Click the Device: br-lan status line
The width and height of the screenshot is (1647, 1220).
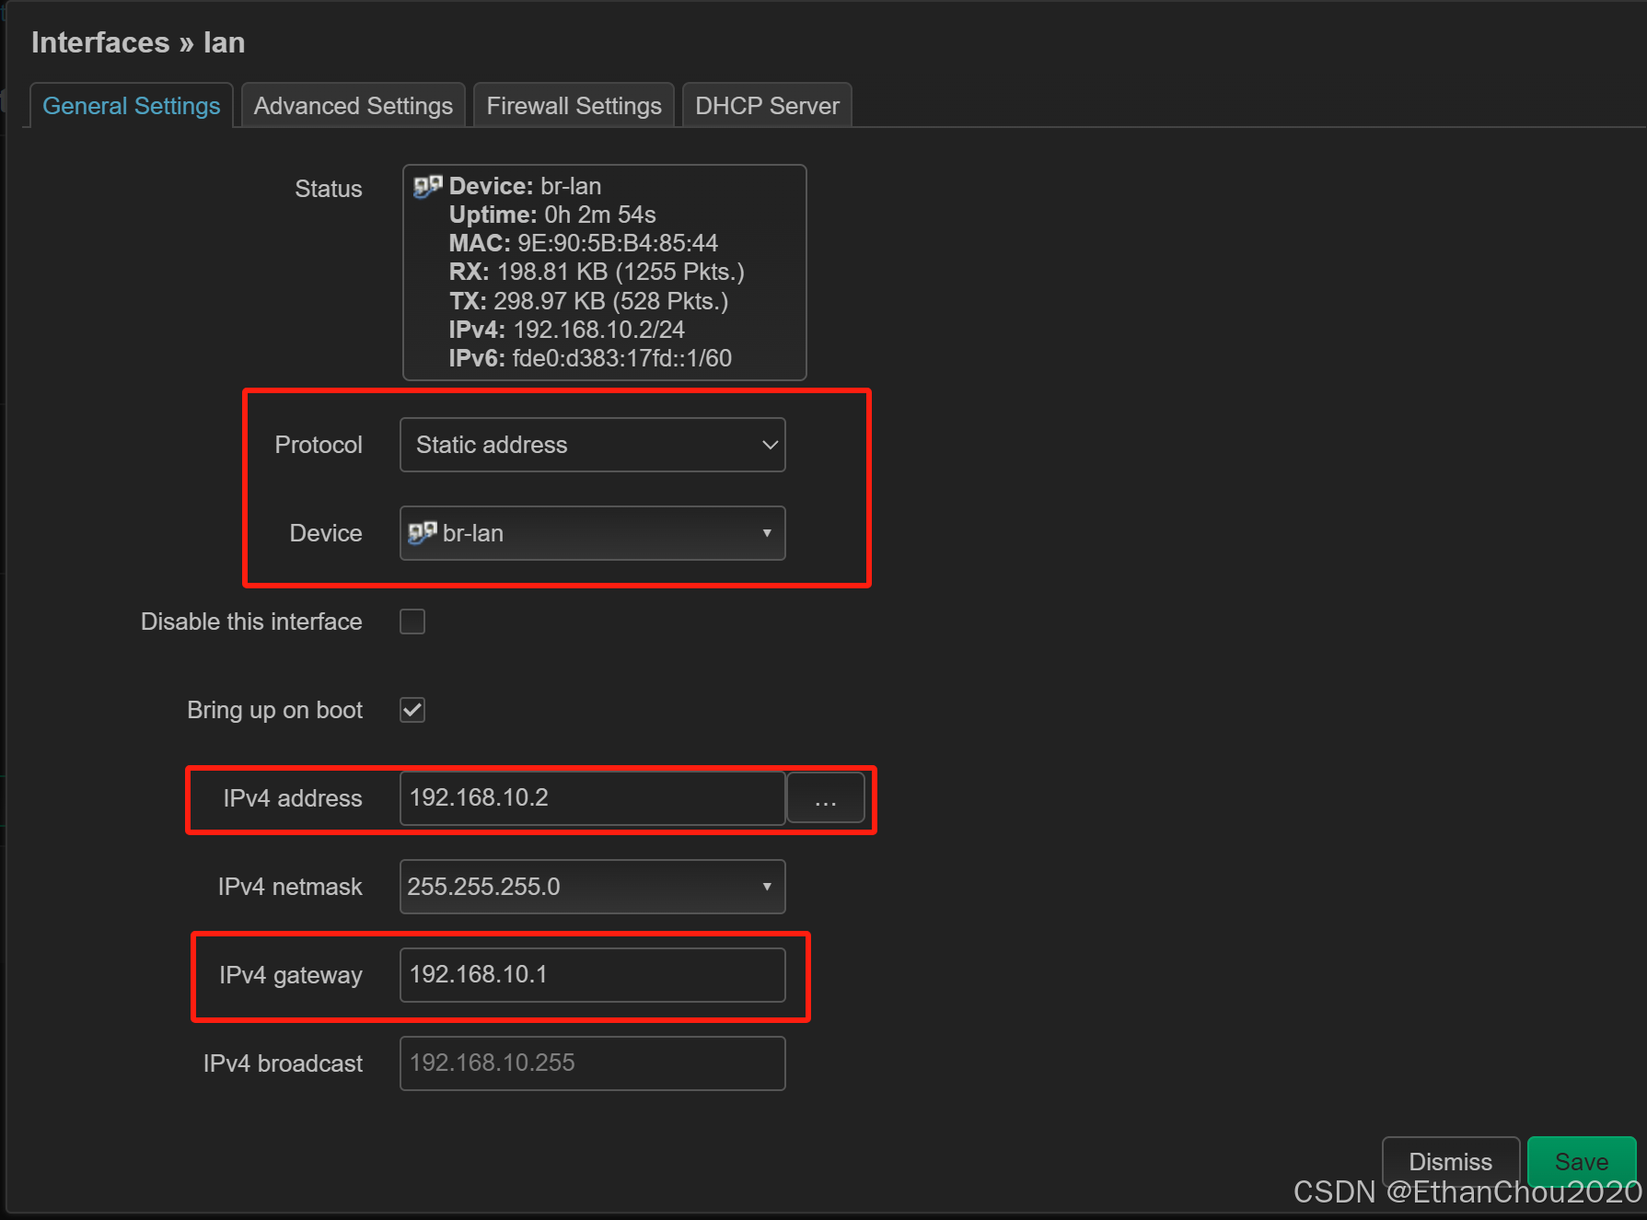click(525, 186)
